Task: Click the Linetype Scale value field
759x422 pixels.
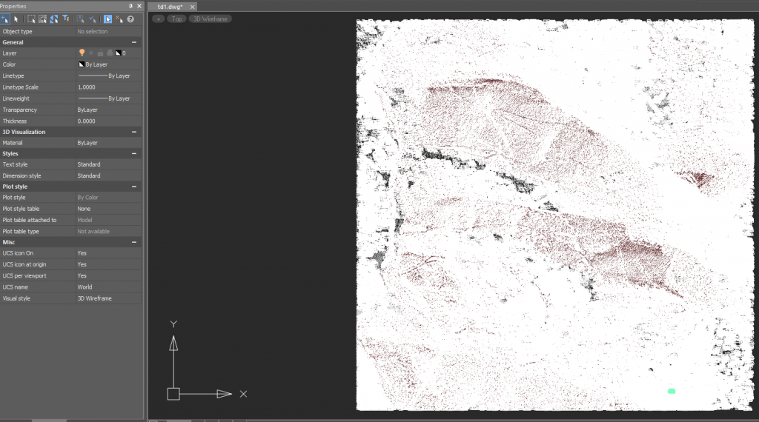Action: pyautogui.click(x=107, y=87)
